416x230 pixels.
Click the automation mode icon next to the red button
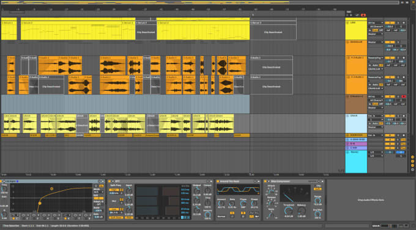[357, 15]
